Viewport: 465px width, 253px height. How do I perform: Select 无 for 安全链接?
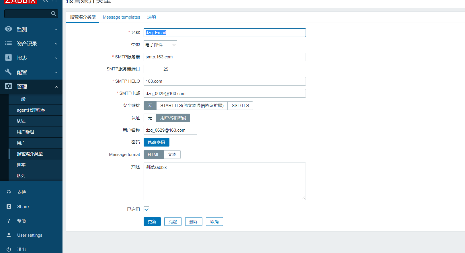pyautogui.click(x=150, y=106)
